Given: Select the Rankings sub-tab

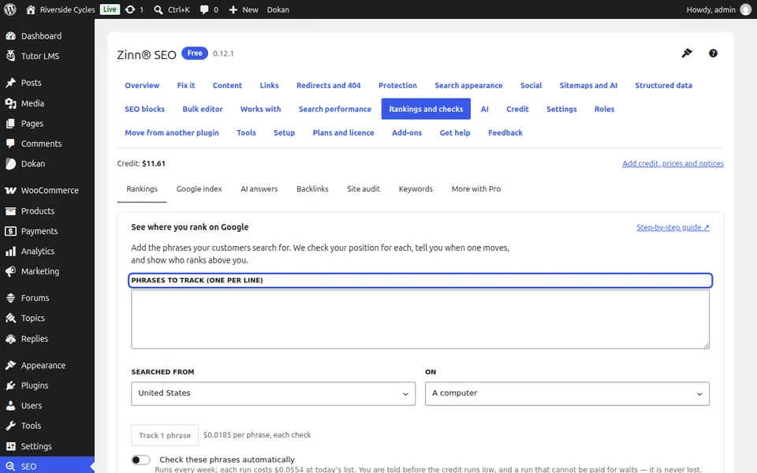Looking at the screenshot, I should pyautogui.click(x=142, y=188).
